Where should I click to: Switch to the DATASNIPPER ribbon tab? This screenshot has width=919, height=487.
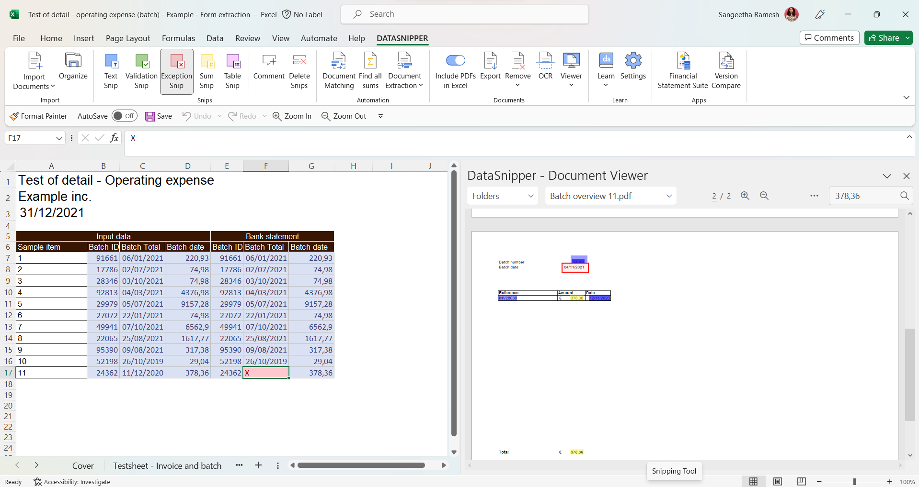click(x=402, y=38)
